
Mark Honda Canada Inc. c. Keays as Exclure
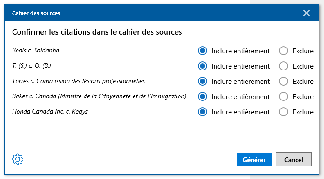[x=283, y=112]
